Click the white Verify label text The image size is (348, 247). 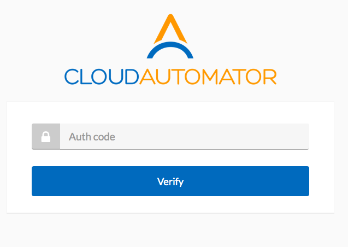170,182
